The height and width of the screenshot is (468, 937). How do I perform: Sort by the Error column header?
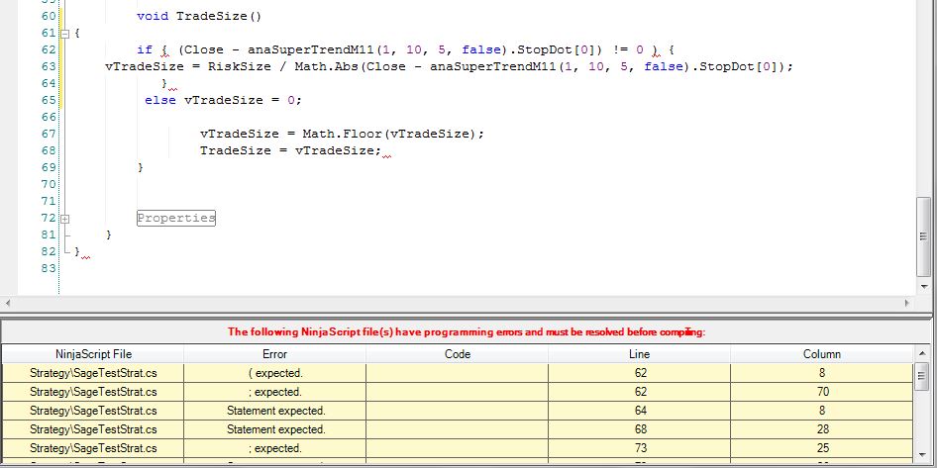[x=275, y=354]
